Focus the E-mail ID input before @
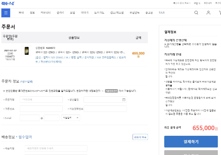 point(30,118)
